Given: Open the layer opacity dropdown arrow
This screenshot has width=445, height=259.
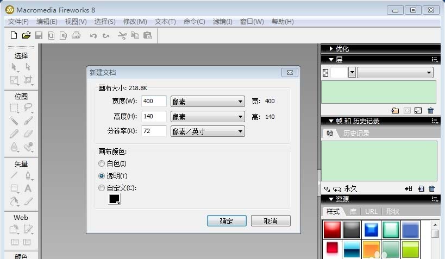Looking at the screenshot, I should click(352, 73).
